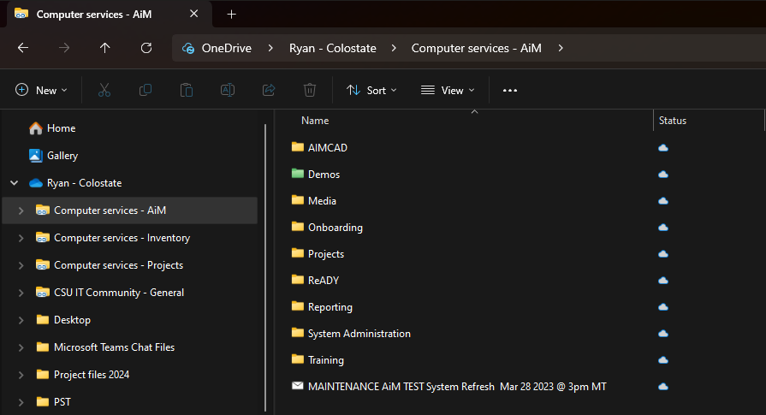Screen dimensions: 766x415
Task: Open the New dropdown menu
Action: (x=42, y=91)
